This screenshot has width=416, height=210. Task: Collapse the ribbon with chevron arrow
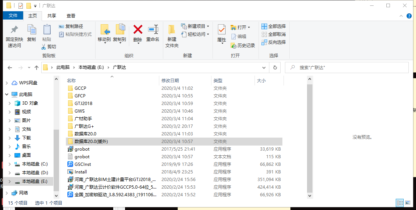pos(401,16)
